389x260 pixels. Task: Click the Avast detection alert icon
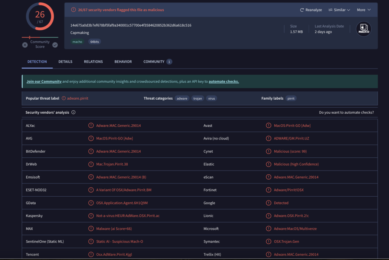pos(269,125)
